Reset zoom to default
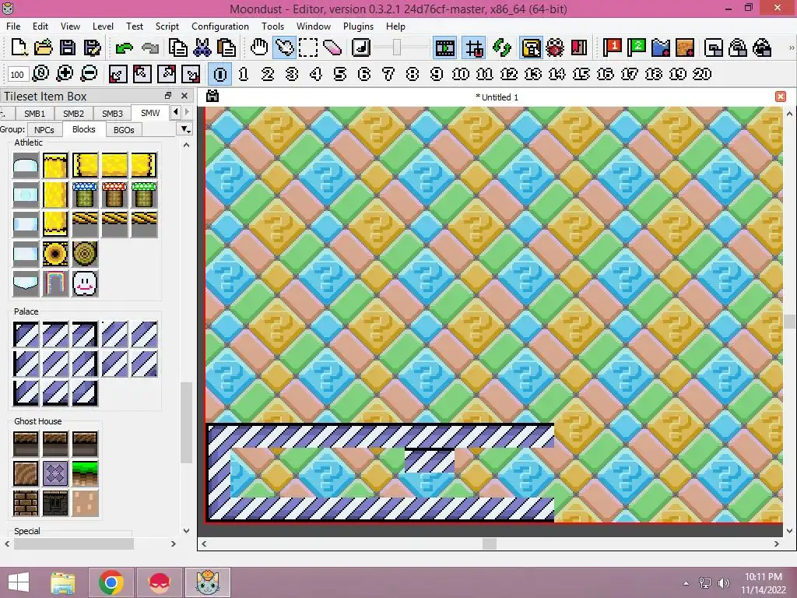797x598 pixels. point(40,74)
